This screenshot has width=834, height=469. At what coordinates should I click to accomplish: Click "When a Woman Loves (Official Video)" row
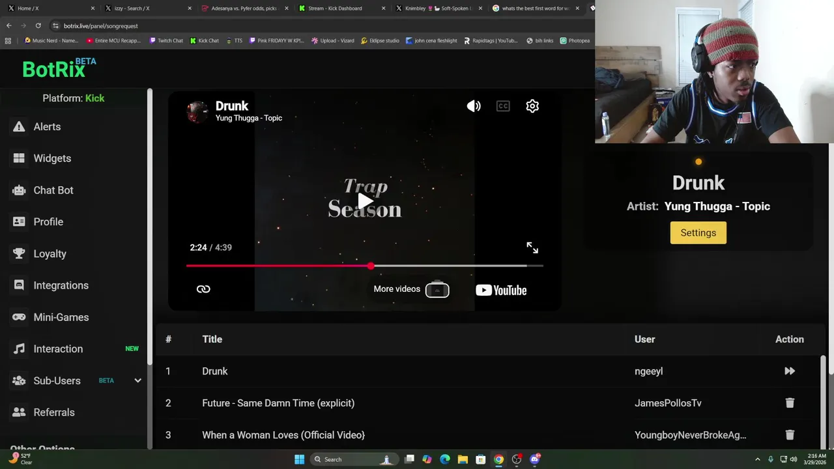pos(490,434)
